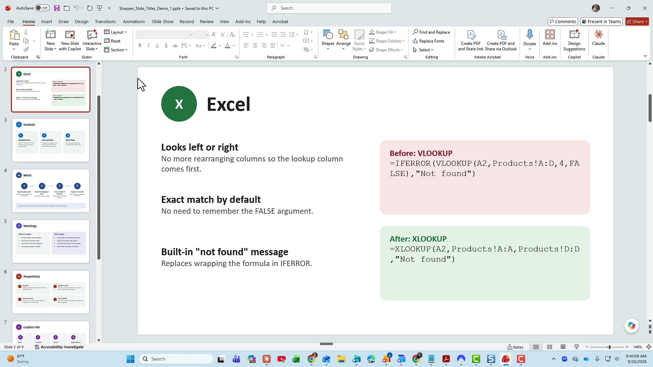This screenshot has width=653, height=367.
Task: Expand Shape Effects options
Action: 386,50
